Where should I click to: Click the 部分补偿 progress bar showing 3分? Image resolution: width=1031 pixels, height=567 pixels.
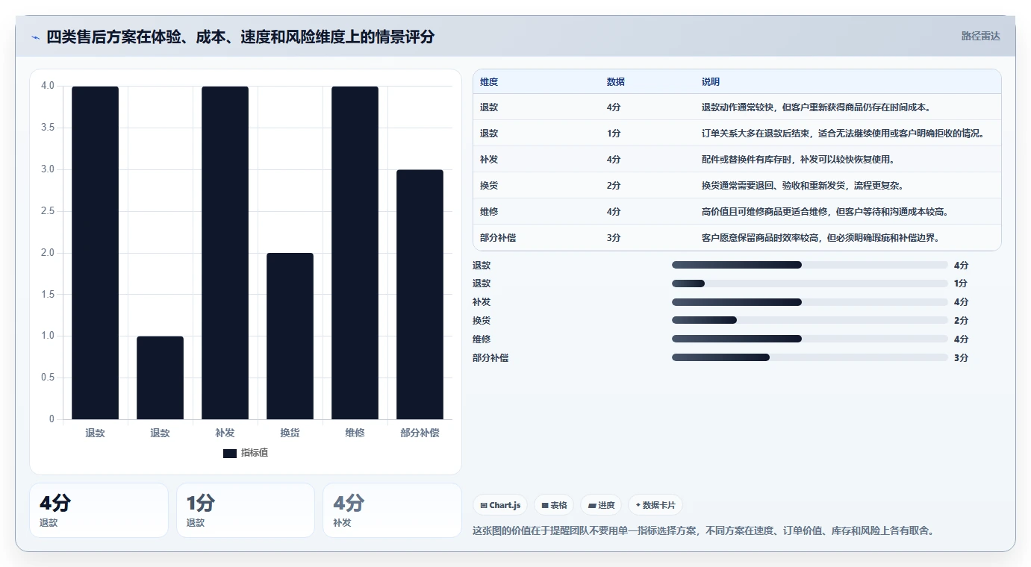(x=809, y=357)
